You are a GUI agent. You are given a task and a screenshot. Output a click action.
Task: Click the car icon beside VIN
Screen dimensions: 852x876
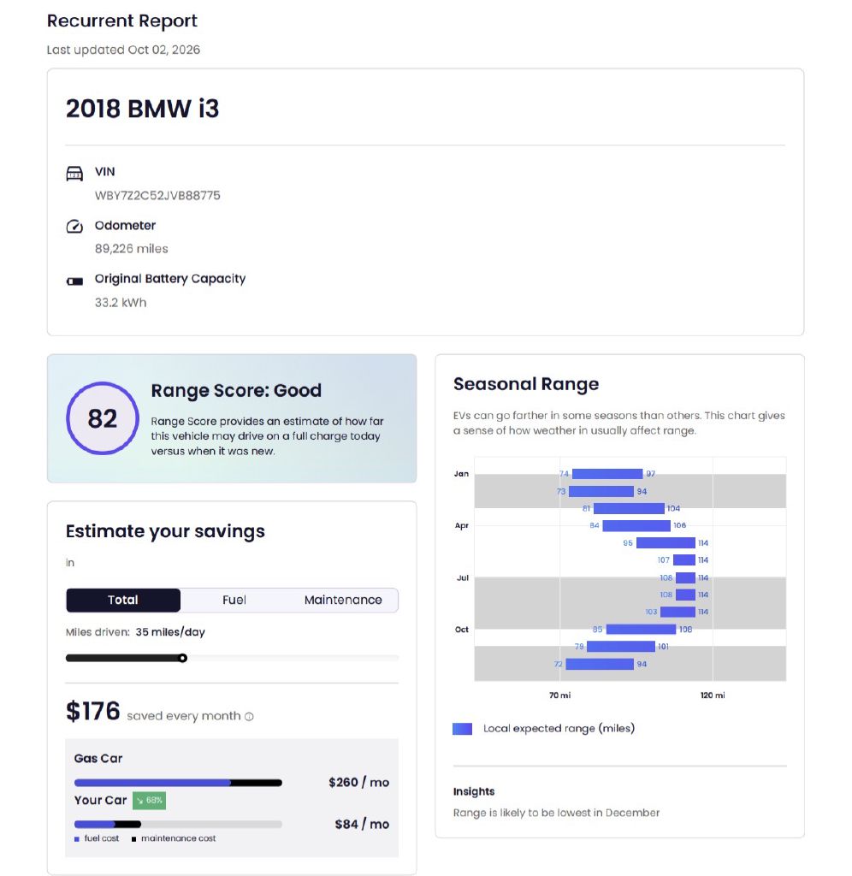coord(74,174)
